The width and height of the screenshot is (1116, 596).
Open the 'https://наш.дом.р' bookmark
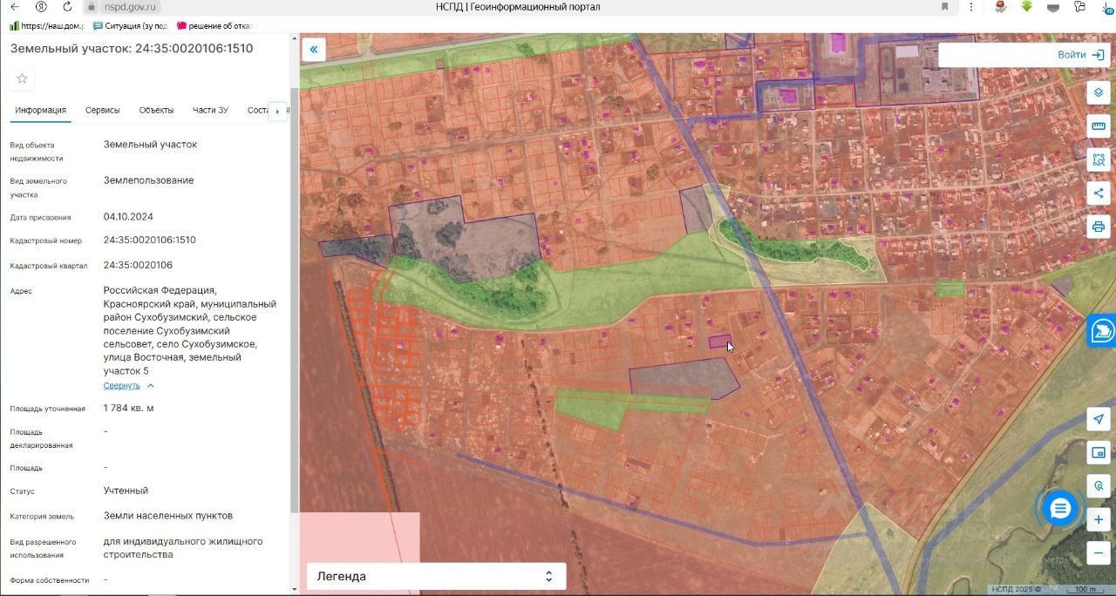(x=47, y=26)
